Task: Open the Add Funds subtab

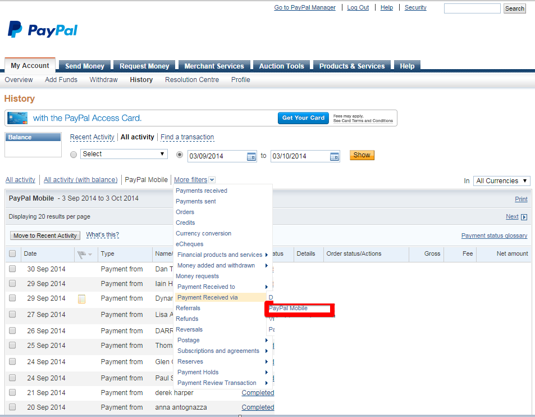Action: [x=61, y=80]
